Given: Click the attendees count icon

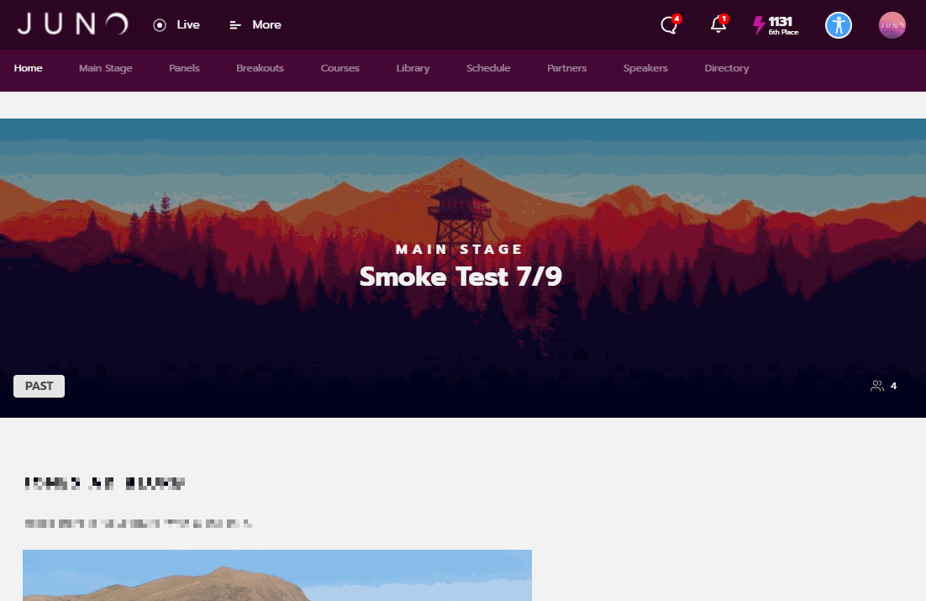Looking at the screenshot, I should click(x=877, y=386).
